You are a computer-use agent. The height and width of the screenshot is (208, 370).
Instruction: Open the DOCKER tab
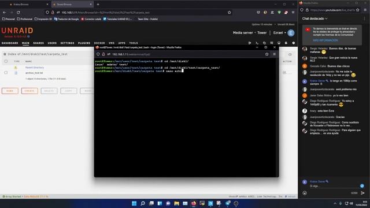point(99,43)
